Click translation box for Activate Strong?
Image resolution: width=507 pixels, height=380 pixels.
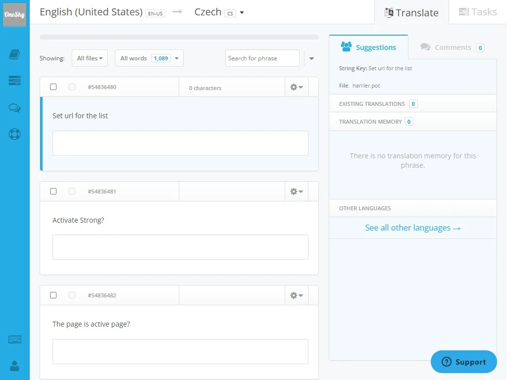[x=180, y=247]
